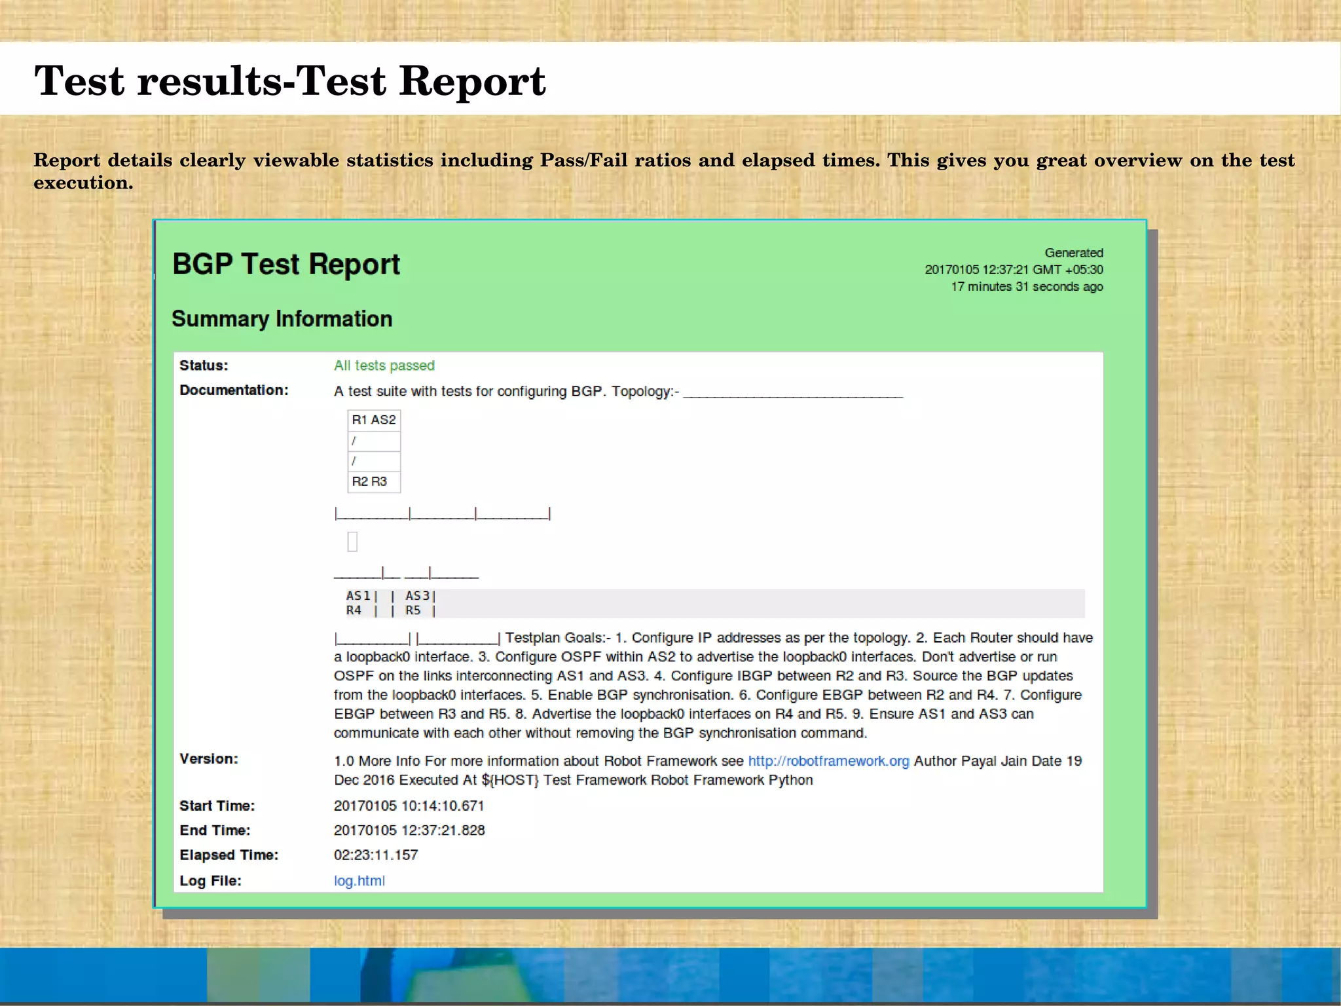Click the robotframework.org hyperlink
This screenshot has width=1341, height=1006.
[828, 760]
